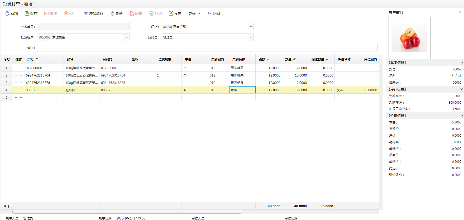The height and width of the screenshot is (220, 464).
Task: Click the 类别名称 column header
Action: (x=239, y=59)
